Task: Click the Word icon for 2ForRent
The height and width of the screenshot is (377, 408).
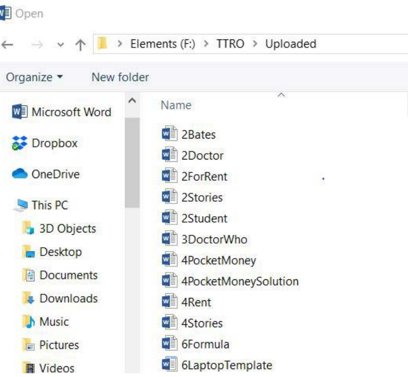Action: [x=170, y=176]
